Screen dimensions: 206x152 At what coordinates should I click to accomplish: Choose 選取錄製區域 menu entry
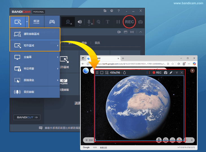(35, 34)
